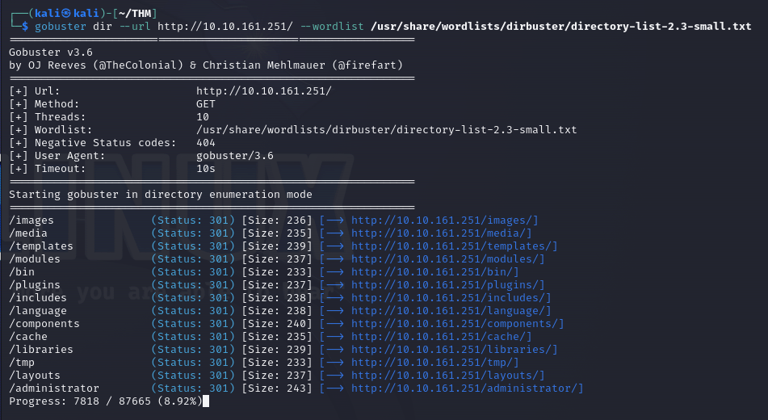Screen dimensions: 768x420
Task: Click the /libraries path result
Action: [41, 350]
